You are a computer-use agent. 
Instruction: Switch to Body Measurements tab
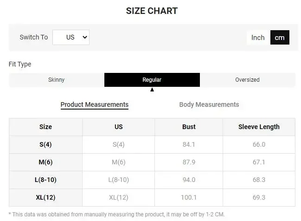pos(209,104)
